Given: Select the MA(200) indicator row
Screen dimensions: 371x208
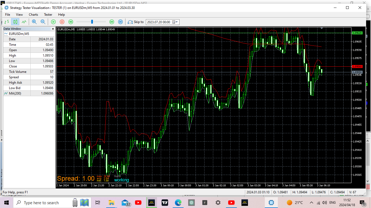Looking at the screenshot, I should [29, 93].
